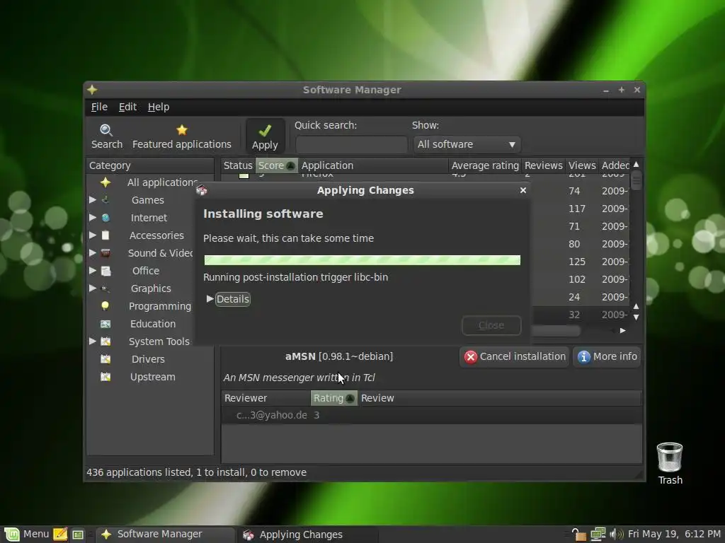Click the Sound & Video category icon

click(105, 253)
